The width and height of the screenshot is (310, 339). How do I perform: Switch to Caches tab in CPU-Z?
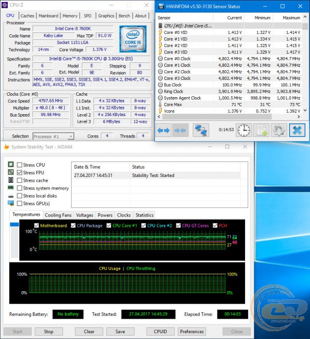(27, 16)
